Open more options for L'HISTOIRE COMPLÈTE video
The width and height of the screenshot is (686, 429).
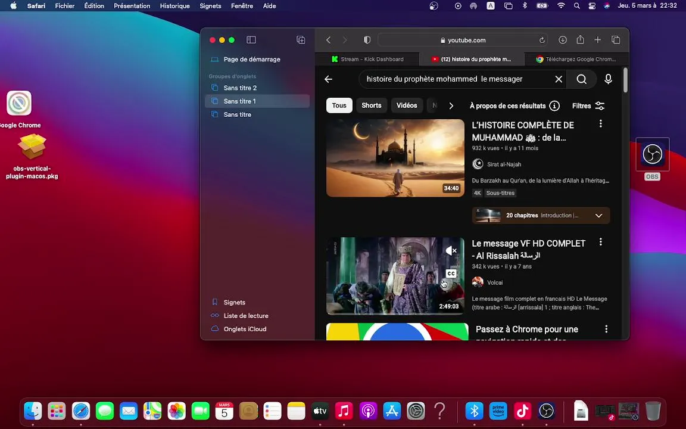point(601,124)
